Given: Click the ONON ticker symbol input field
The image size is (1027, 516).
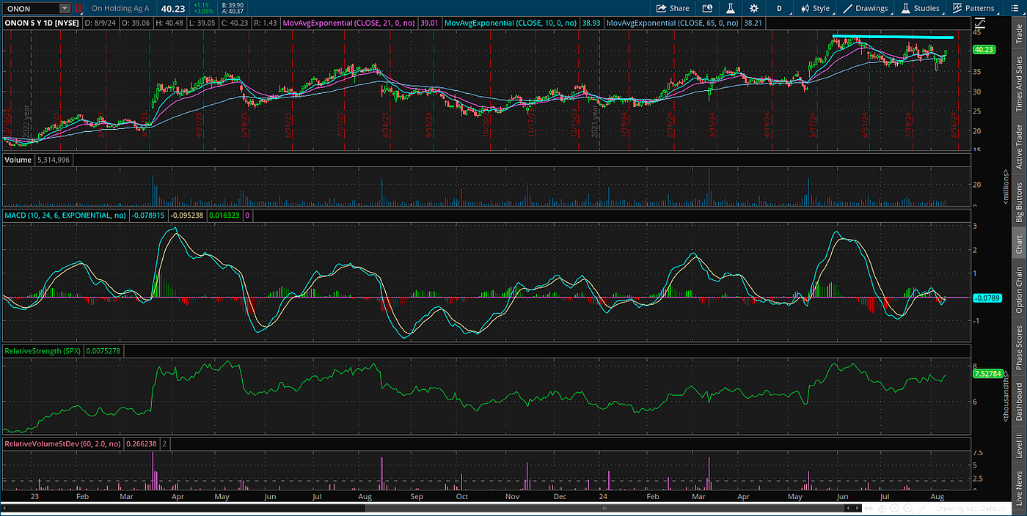Looking at the screenshot, I should tap(30, 8).
